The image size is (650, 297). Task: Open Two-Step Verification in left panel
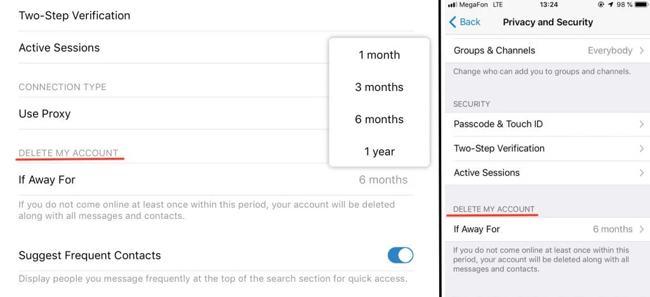click(216, 15)
